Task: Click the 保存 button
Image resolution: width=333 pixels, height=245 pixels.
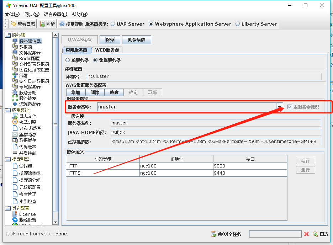Action: (110, 40)
